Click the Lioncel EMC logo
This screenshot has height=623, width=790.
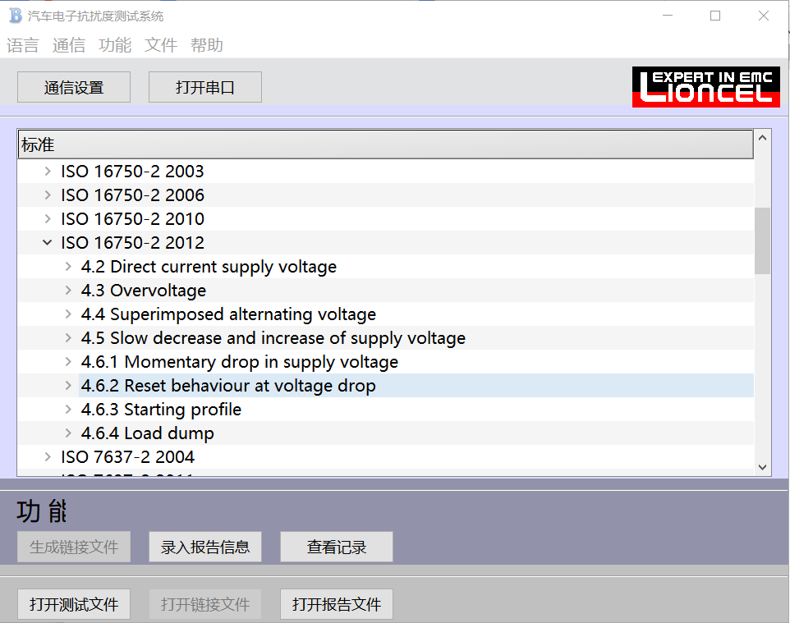click(x=706, y=88)
